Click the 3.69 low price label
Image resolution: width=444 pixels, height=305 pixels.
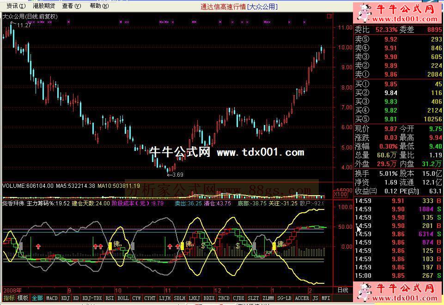(x=178, y=175)
